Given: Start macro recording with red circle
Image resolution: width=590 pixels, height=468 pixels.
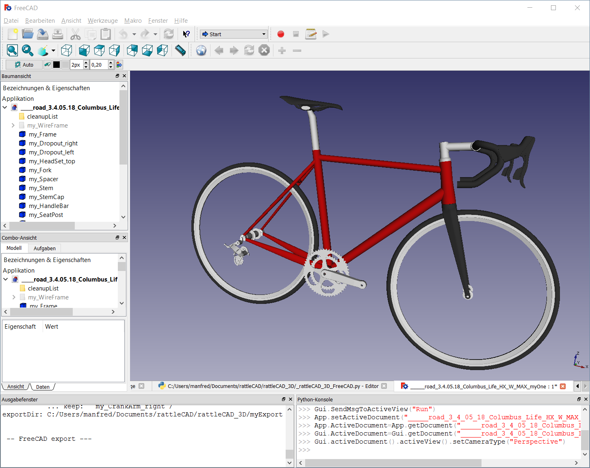Looking at the screenshot, I should tap(281, 34).
